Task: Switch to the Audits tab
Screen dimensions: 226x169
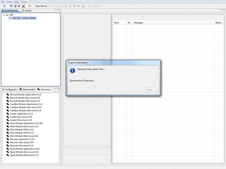Action: point(26,11)
